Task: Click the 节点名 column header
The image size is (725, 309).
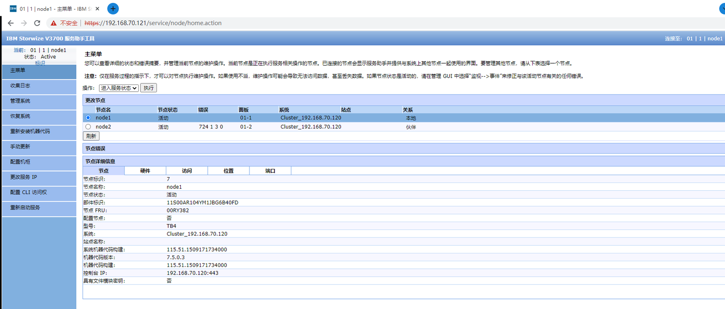Action: [103, 110]
